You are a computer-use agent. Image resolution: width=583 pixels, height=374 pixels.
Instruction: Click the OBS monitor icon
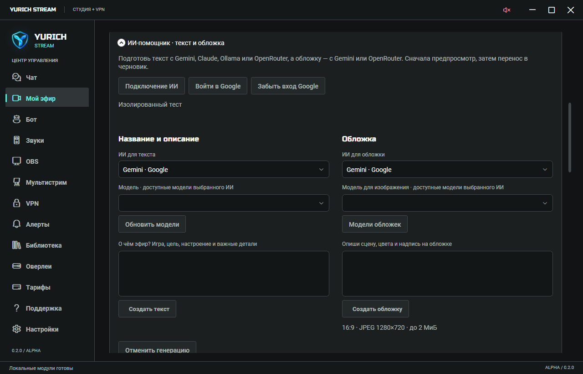(x=17, y=161)
